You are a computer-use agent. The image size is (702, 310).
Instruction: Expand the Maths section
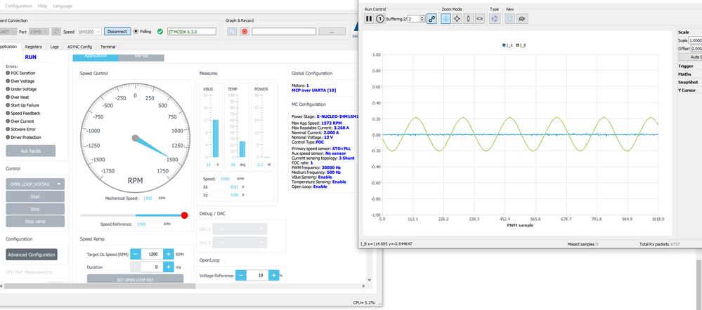684,74
